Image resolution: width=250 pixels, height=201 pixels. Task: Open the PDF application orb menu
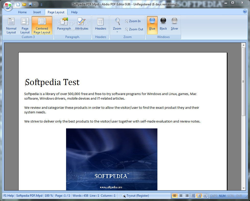click(x=8, y=6)
